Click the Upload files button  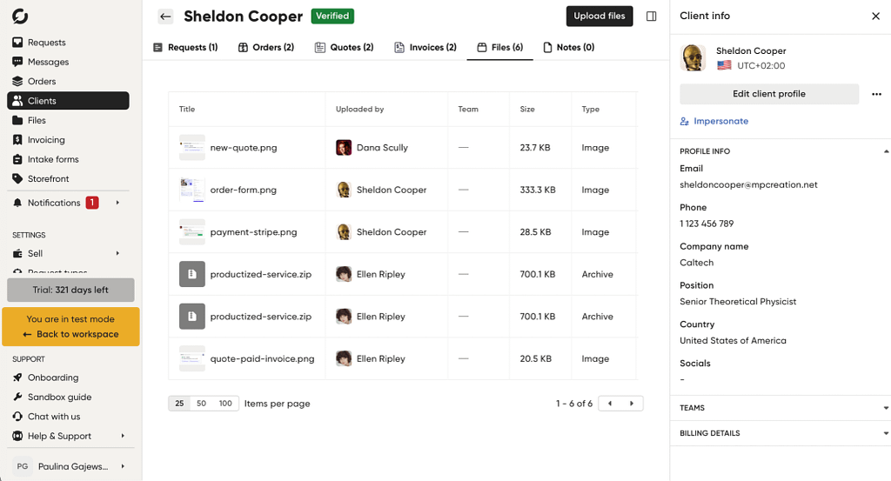(x=600, y=16)
